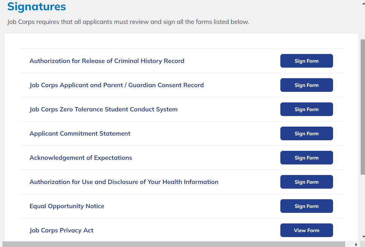This screenshot has height=247, width=365.
Task: Click the 'Applicant Commitment Statement' title text
Action: pos(80,133)
